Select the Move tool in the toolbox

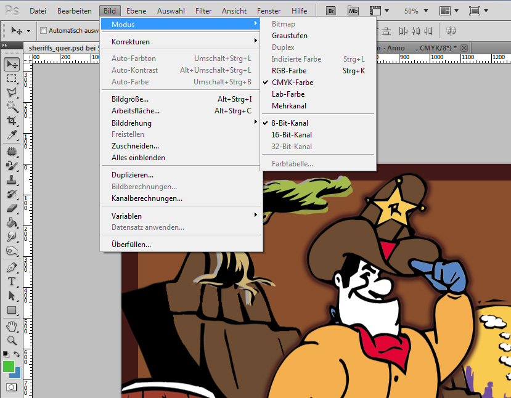[x=12, y=64]
